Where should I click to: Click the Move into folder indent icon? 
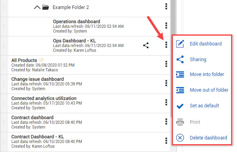click(x=180, y=74)
